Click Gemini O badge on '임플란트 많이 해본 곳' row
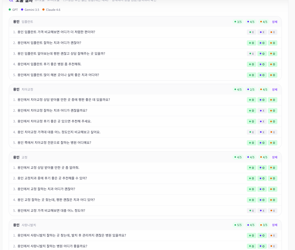Screen dimensions: 295x250 coord(262,75)
